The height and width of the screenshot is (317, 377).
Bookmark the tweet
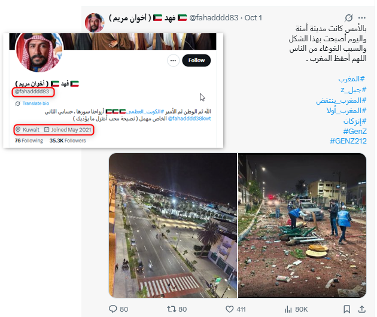[x=346, y=309]
